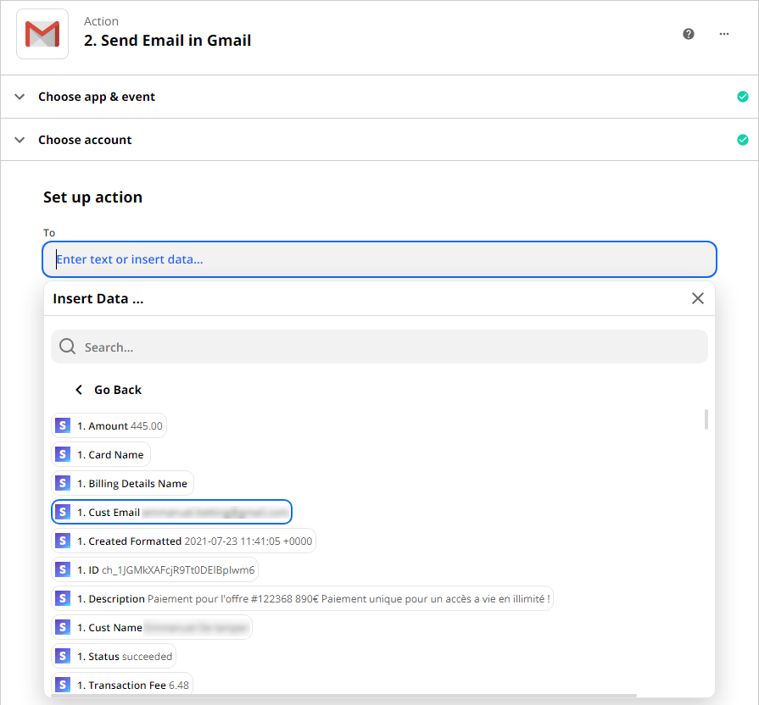
Task: Click the To email input field
Action: click(x=379, y=259)
